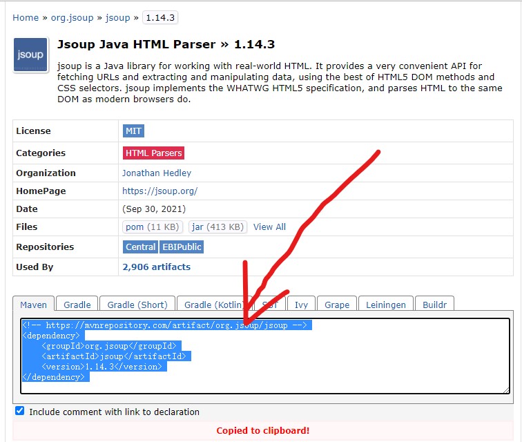Open jsoup breadcrumb link
The image size is (522, 442).
(x=117, y=18)
